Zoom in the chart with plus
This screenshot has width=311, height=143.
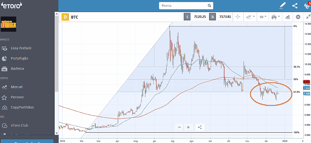(x=188, y=127)
